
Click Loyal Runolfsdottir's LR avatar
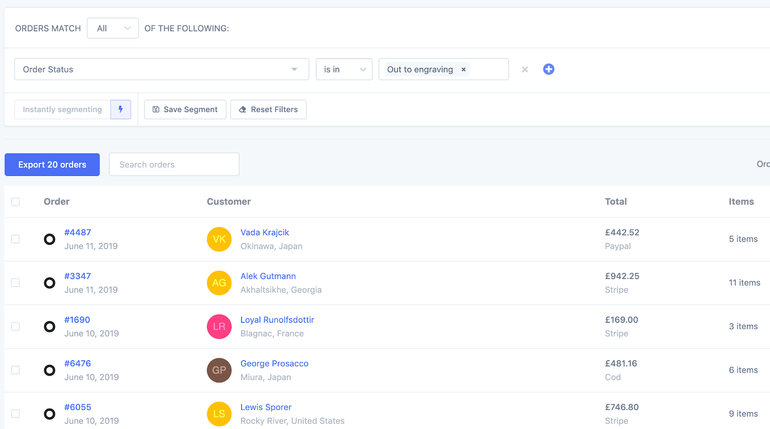coord(219,327)
